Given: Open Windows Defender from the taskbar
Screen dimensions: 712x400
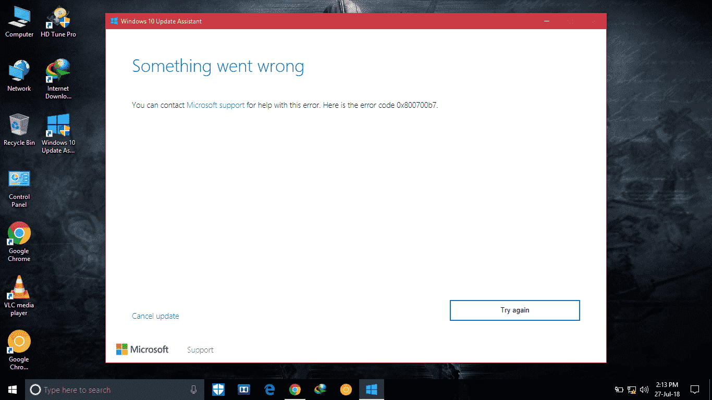Looking at the screenshot, I should click(218, 390).
